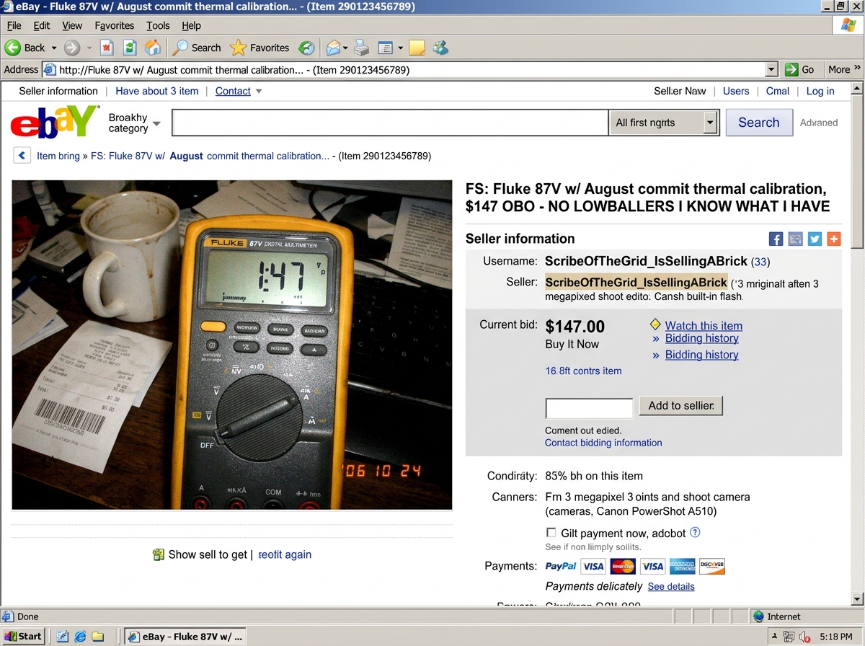Screen dimensions: 865x646
Task: Click the Messenger toolbar icon
Action: click(x=440, y=48)
